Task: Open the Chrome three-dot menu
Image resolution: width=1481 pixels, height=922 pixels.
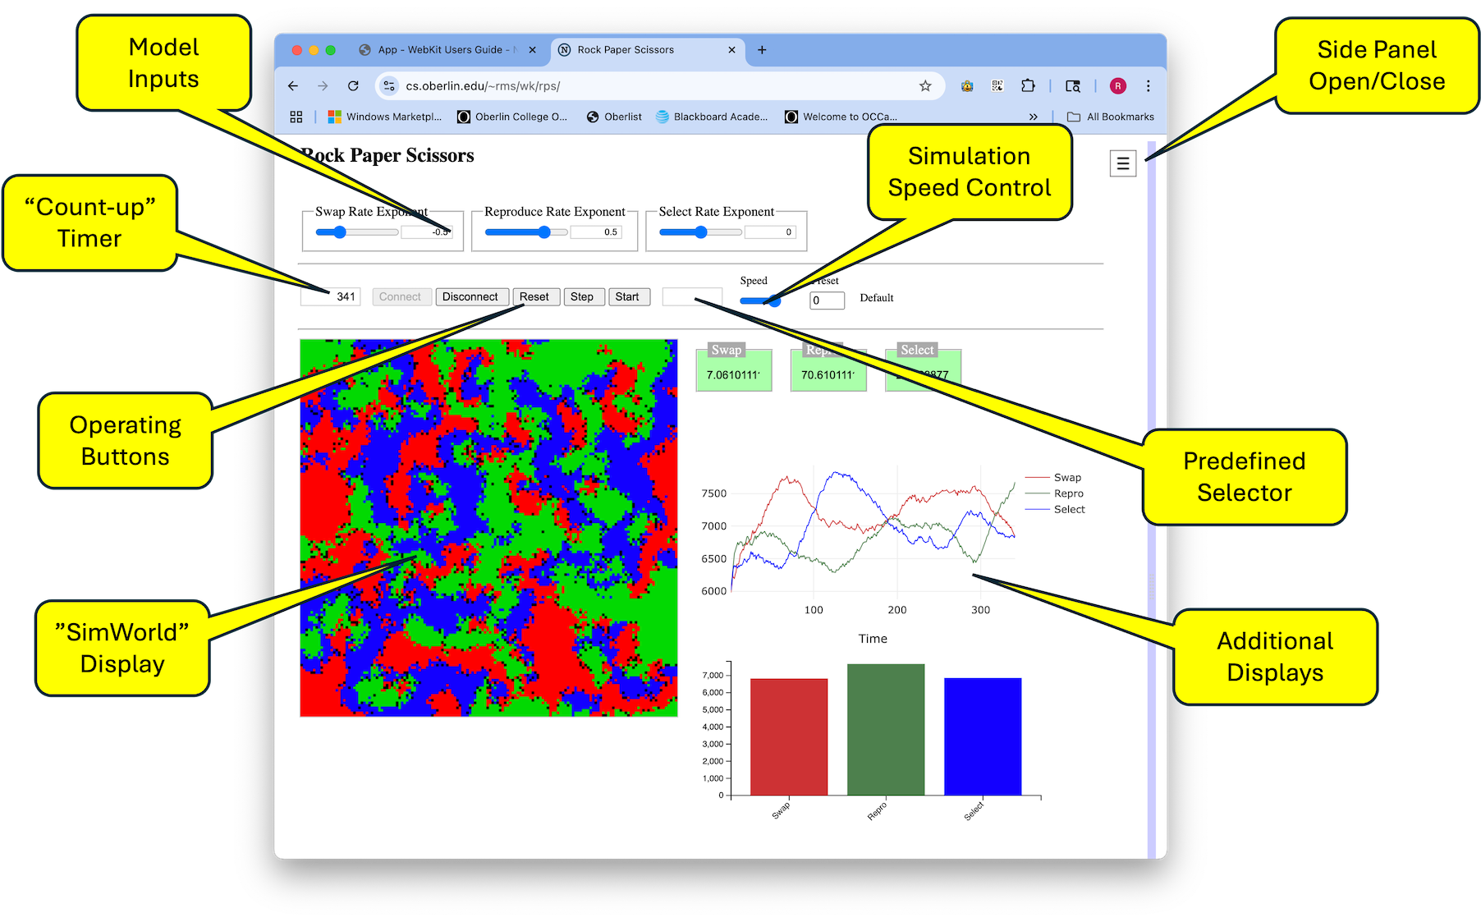Action: [x=1148, y=86]
